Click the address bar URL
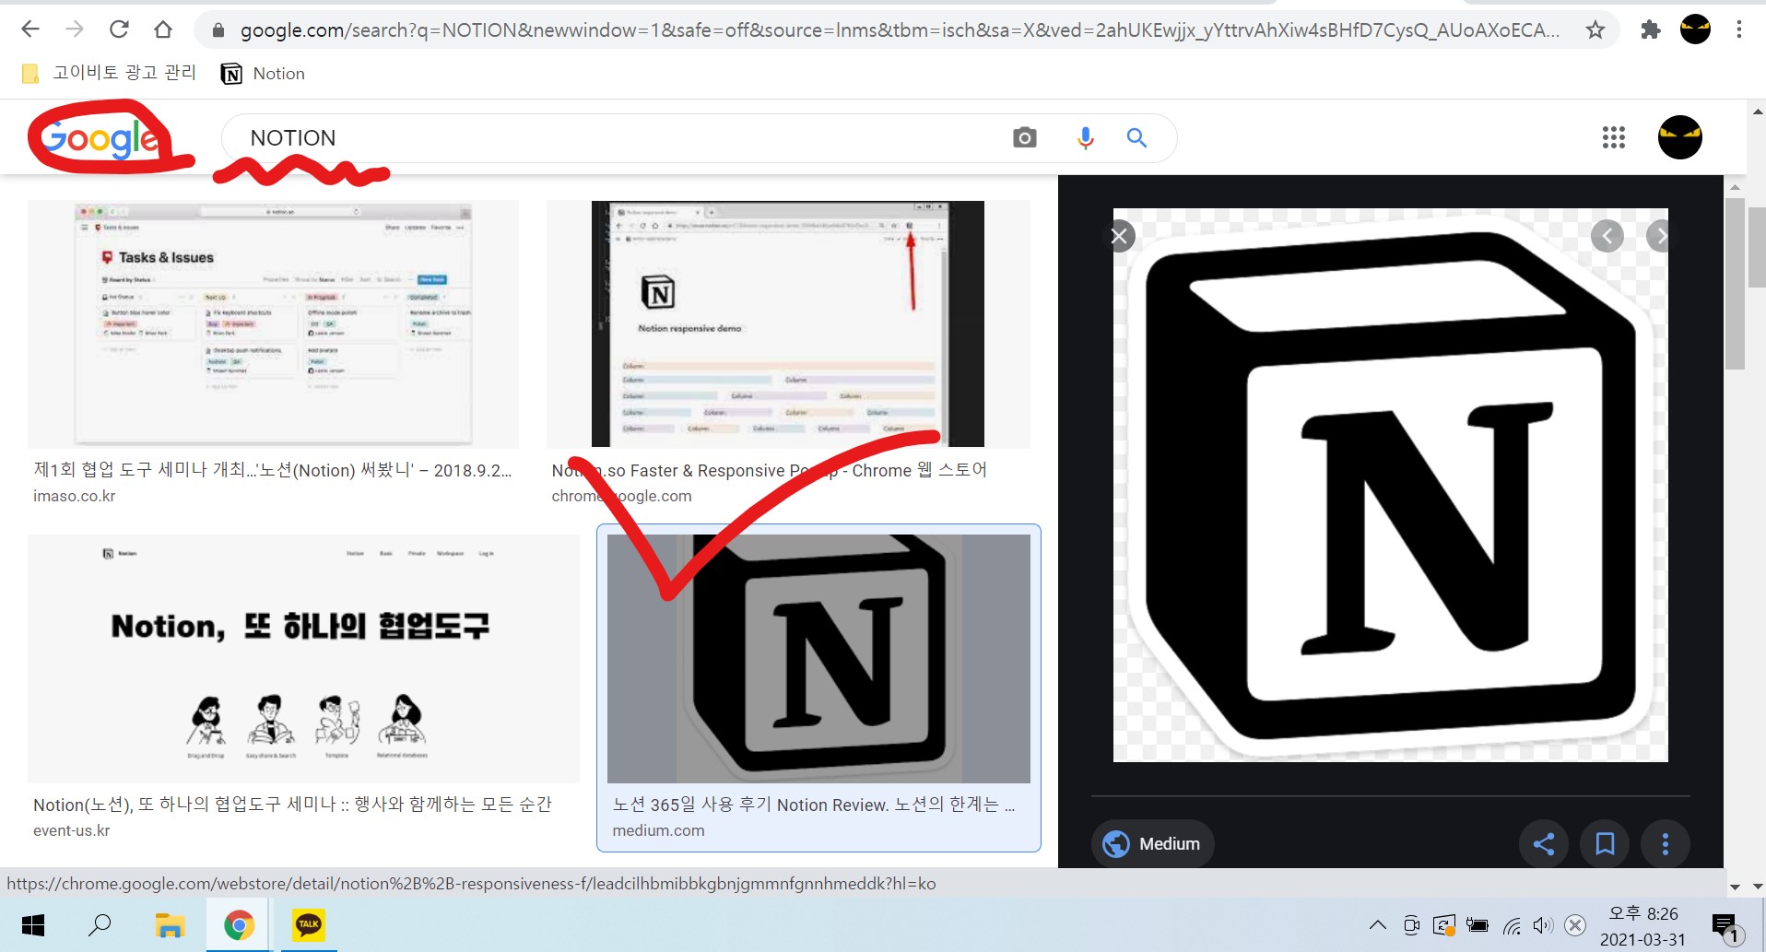 [900, 30]
